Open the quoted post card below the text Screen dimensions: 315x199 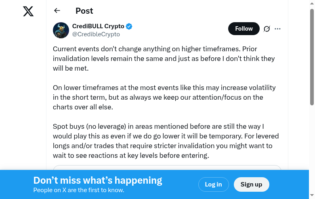click(x=167, y=168)
